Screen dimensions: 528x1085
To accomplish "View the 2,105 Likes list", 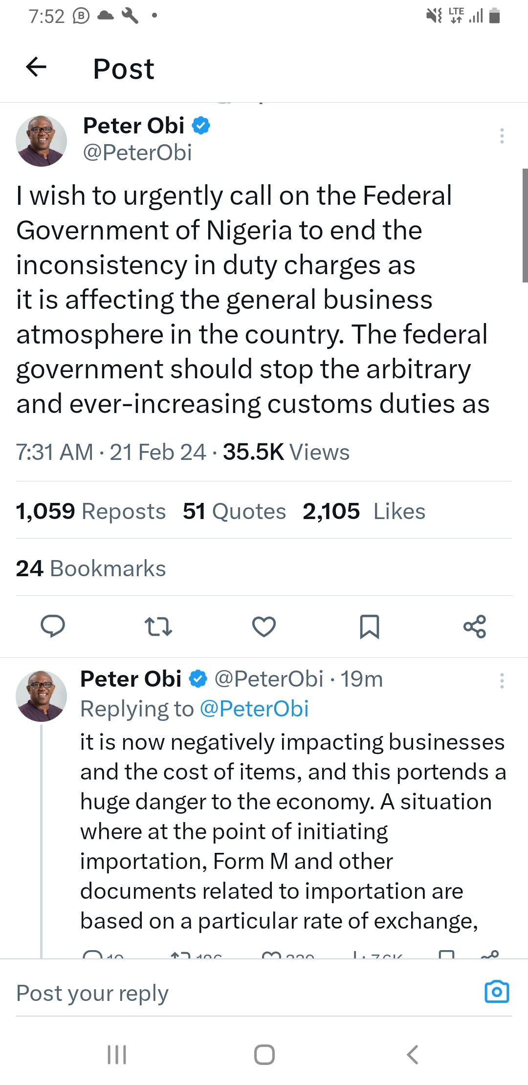I will pos(364,511).
